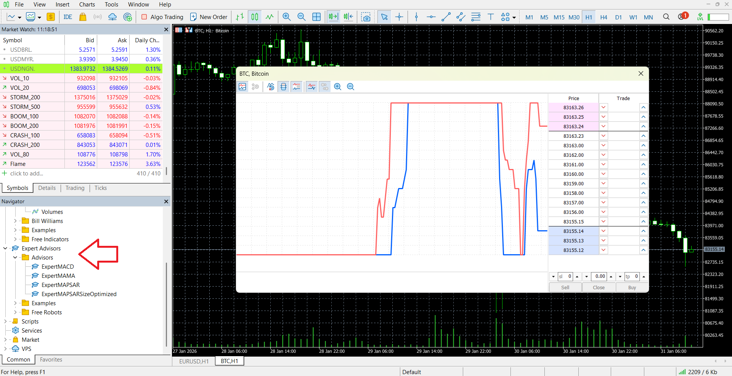Zoom in the BTC depth of market chart

(x=337, y=87)
